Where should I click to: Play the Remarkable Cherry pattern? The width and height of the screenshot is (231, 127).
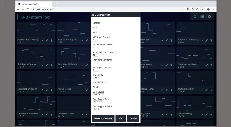pos(42,40)
